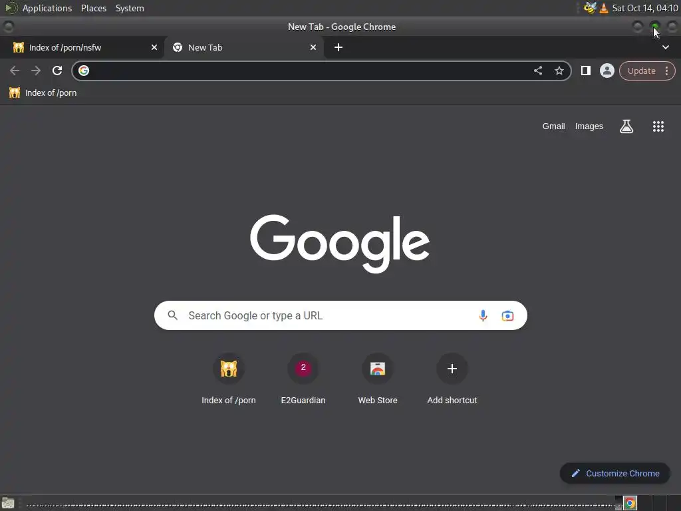Screen dimensions: 681x511
Task: Search by image with Lens camera
Action: (507, 315)
